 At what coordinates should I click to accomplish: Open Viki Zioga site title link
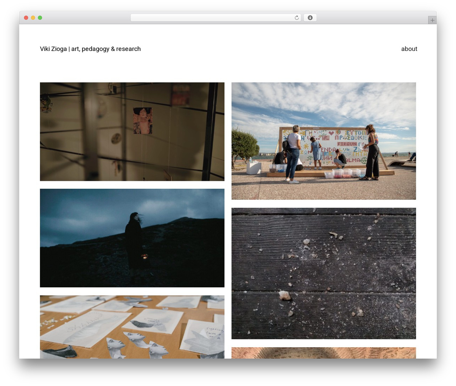[x=90, y=49]
